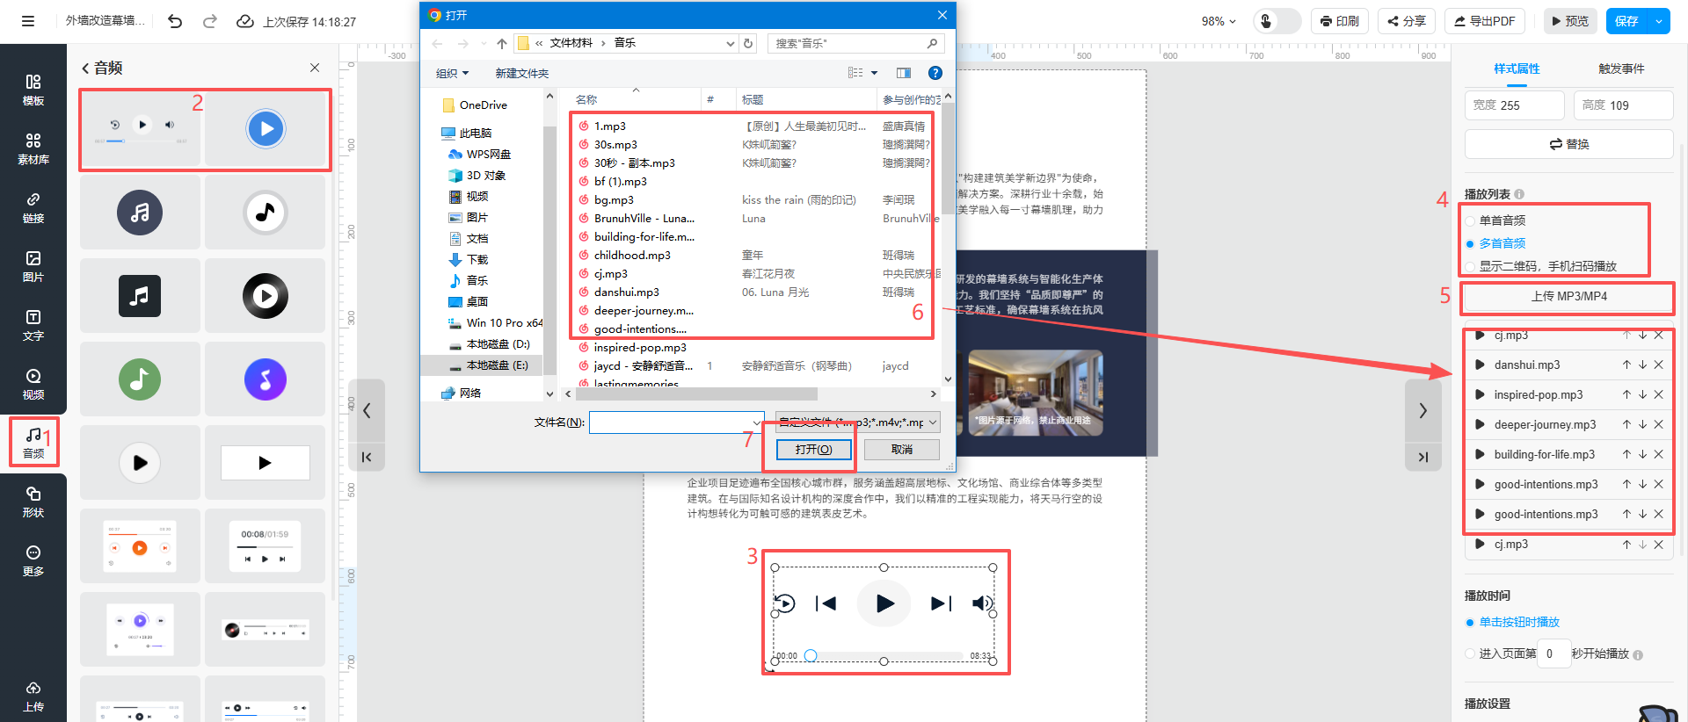1688x722 pixels.
Task: Open file dialog help icon
Action: click(935, 73)
